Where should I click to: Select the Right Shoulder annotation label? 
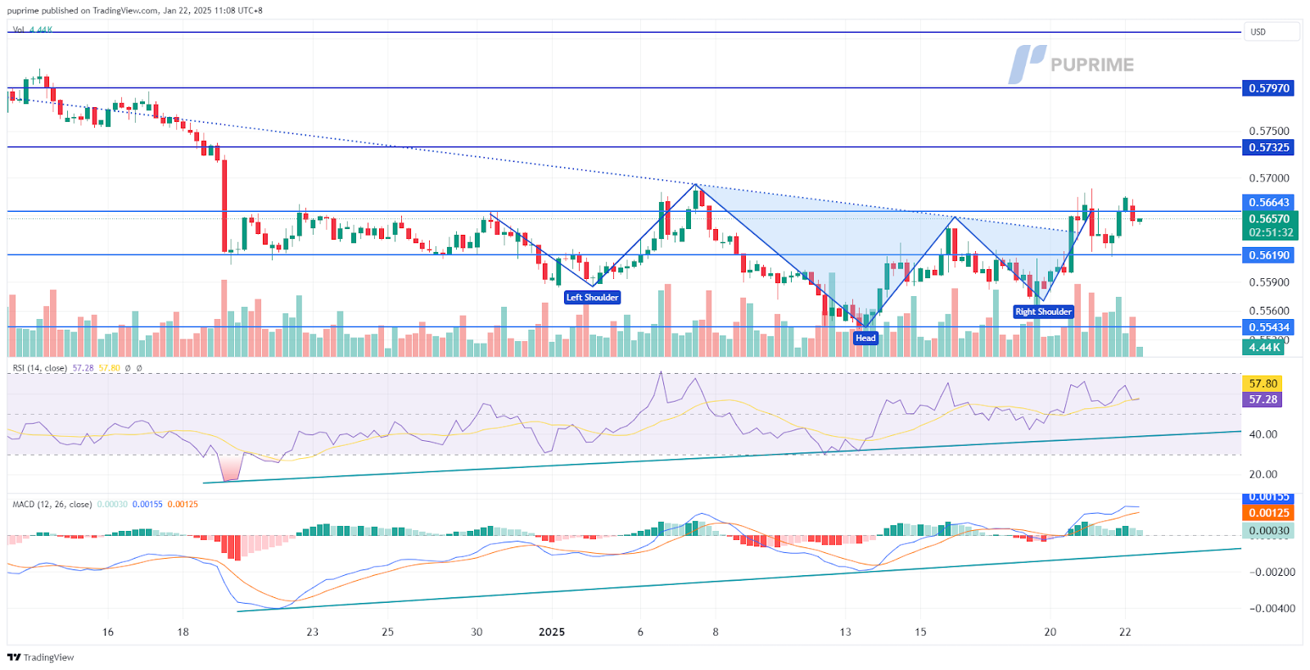pos(1043,312)
